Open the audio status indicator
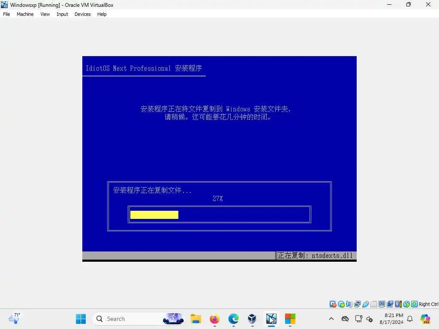The width and height of the screenshot is (439, 329). point(349,304)
